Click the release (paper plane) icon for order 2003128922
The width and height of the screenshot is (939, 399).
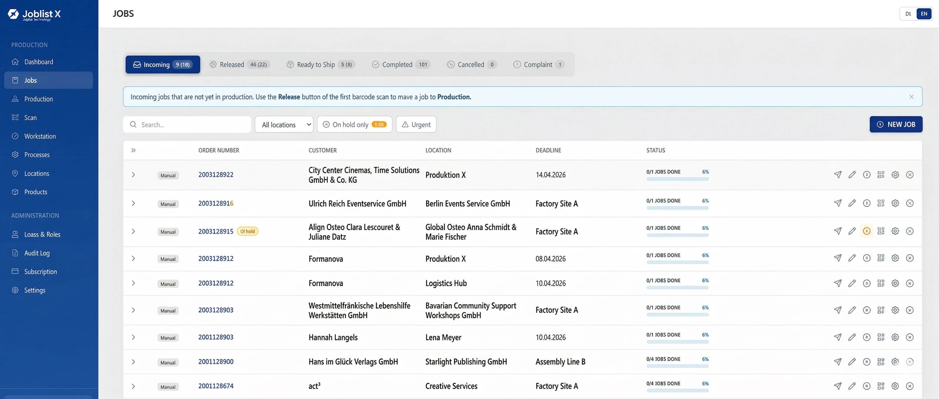click(838, 175)
